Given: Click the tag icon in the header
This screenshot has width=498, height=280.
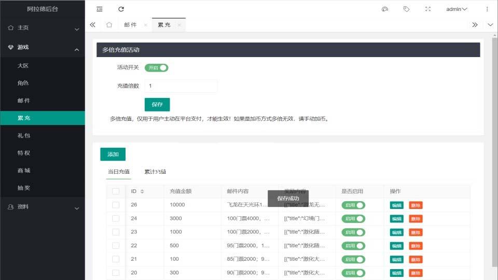Looking at the screenshot, I should [406, 9].
